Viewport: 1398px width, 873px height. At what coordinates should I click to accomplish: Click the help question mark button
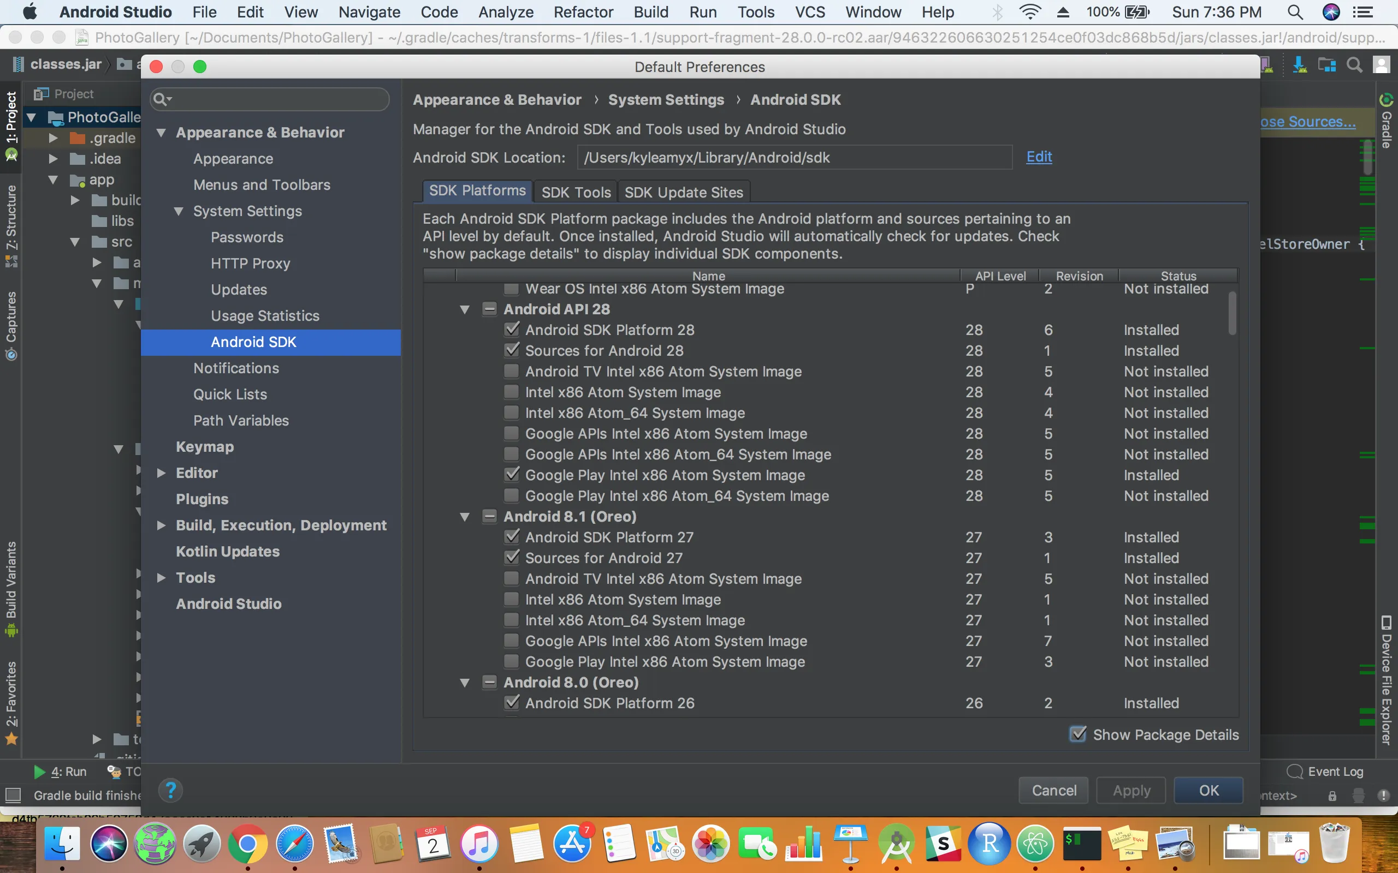[x=170, y=790]
